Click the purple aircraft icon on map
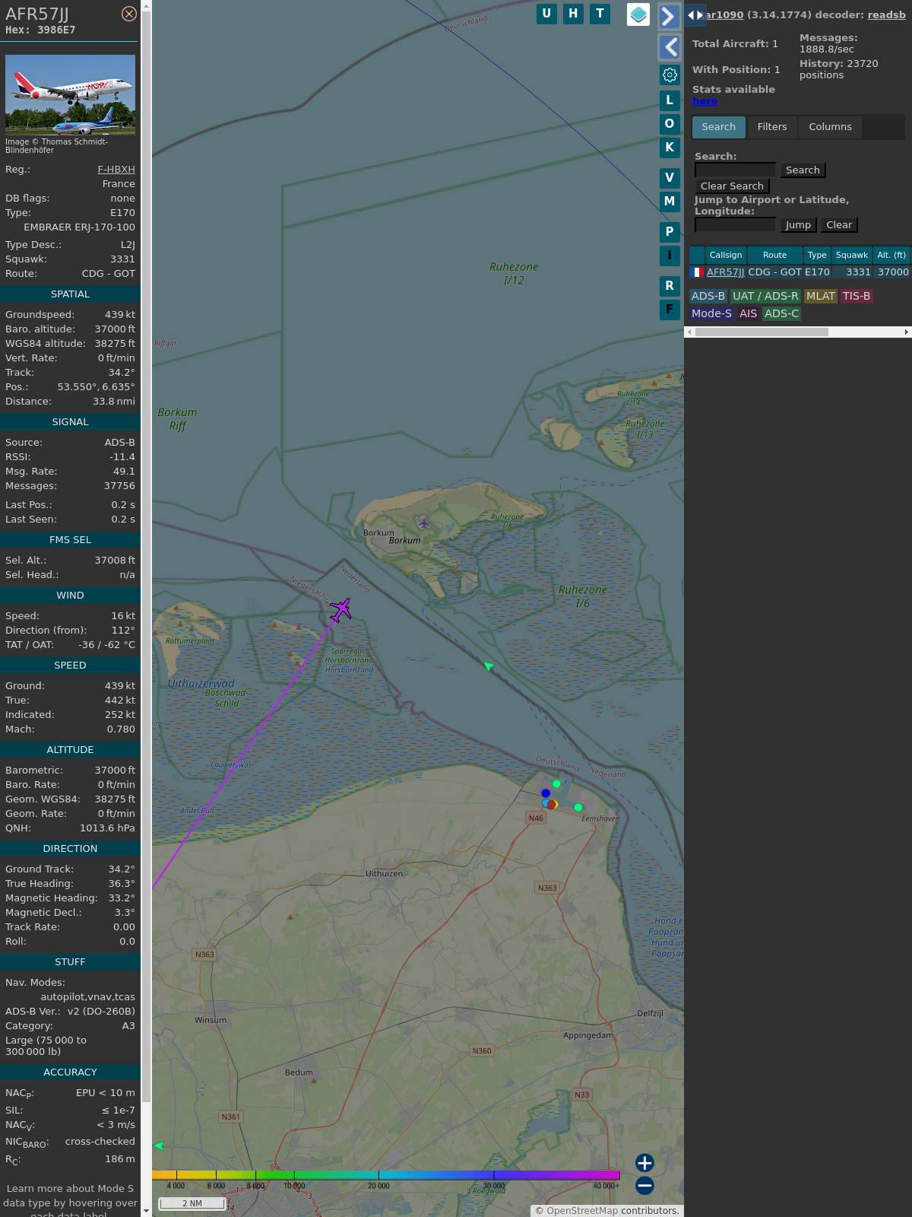The image size is (912, 1217). tap(341, 609)
